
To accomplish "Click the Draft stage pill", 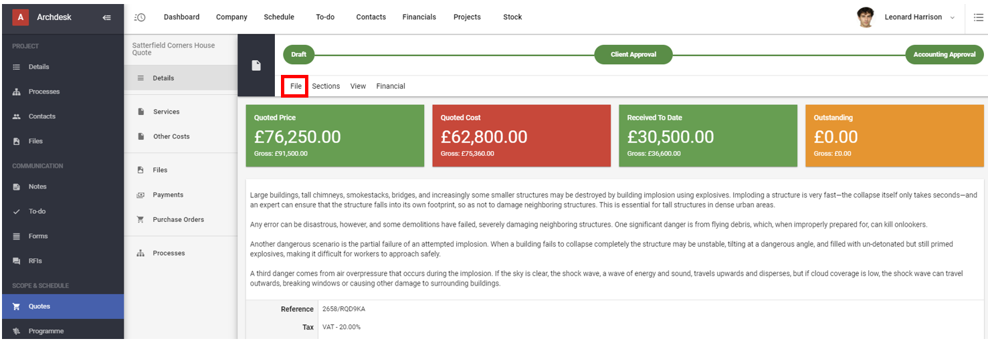I will 298,55.
